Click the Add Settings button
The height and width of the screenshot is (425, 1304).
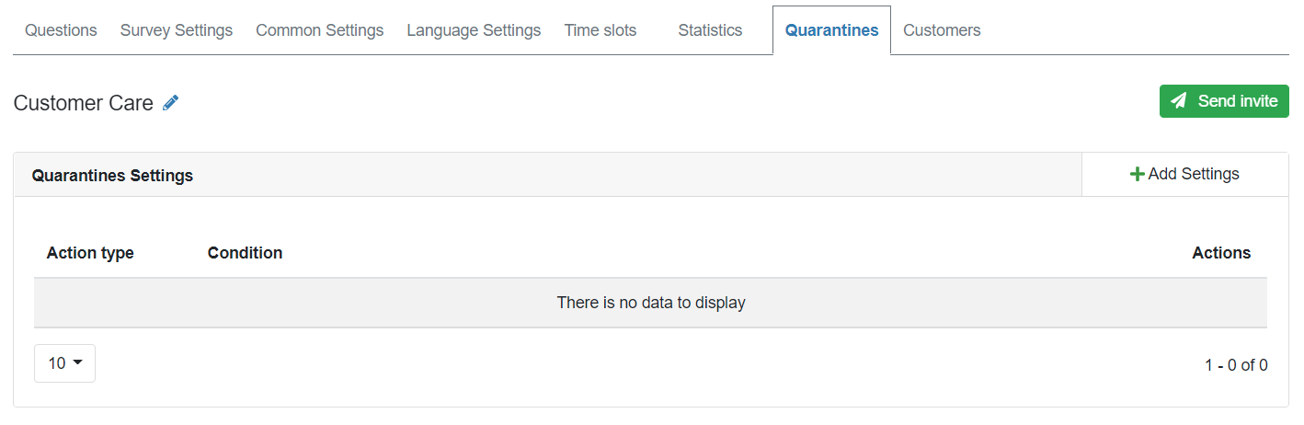(1185, 174)
